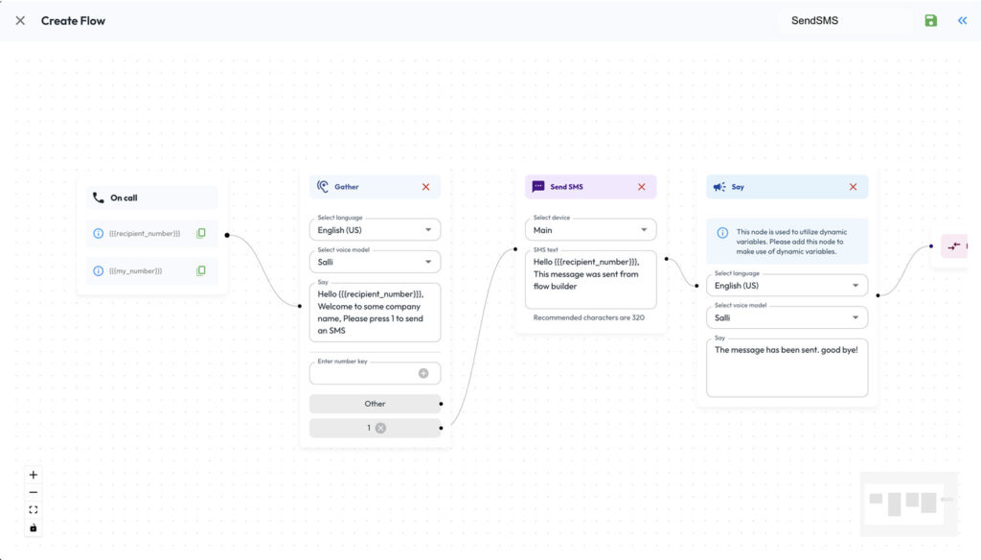981x560 pixels.
Task: Save the flow using the green save icon
Action: tap(930, 20)
